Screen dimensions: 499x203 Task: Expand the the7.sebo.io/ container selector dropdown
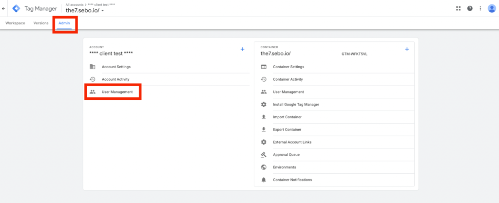pos(102,11)
